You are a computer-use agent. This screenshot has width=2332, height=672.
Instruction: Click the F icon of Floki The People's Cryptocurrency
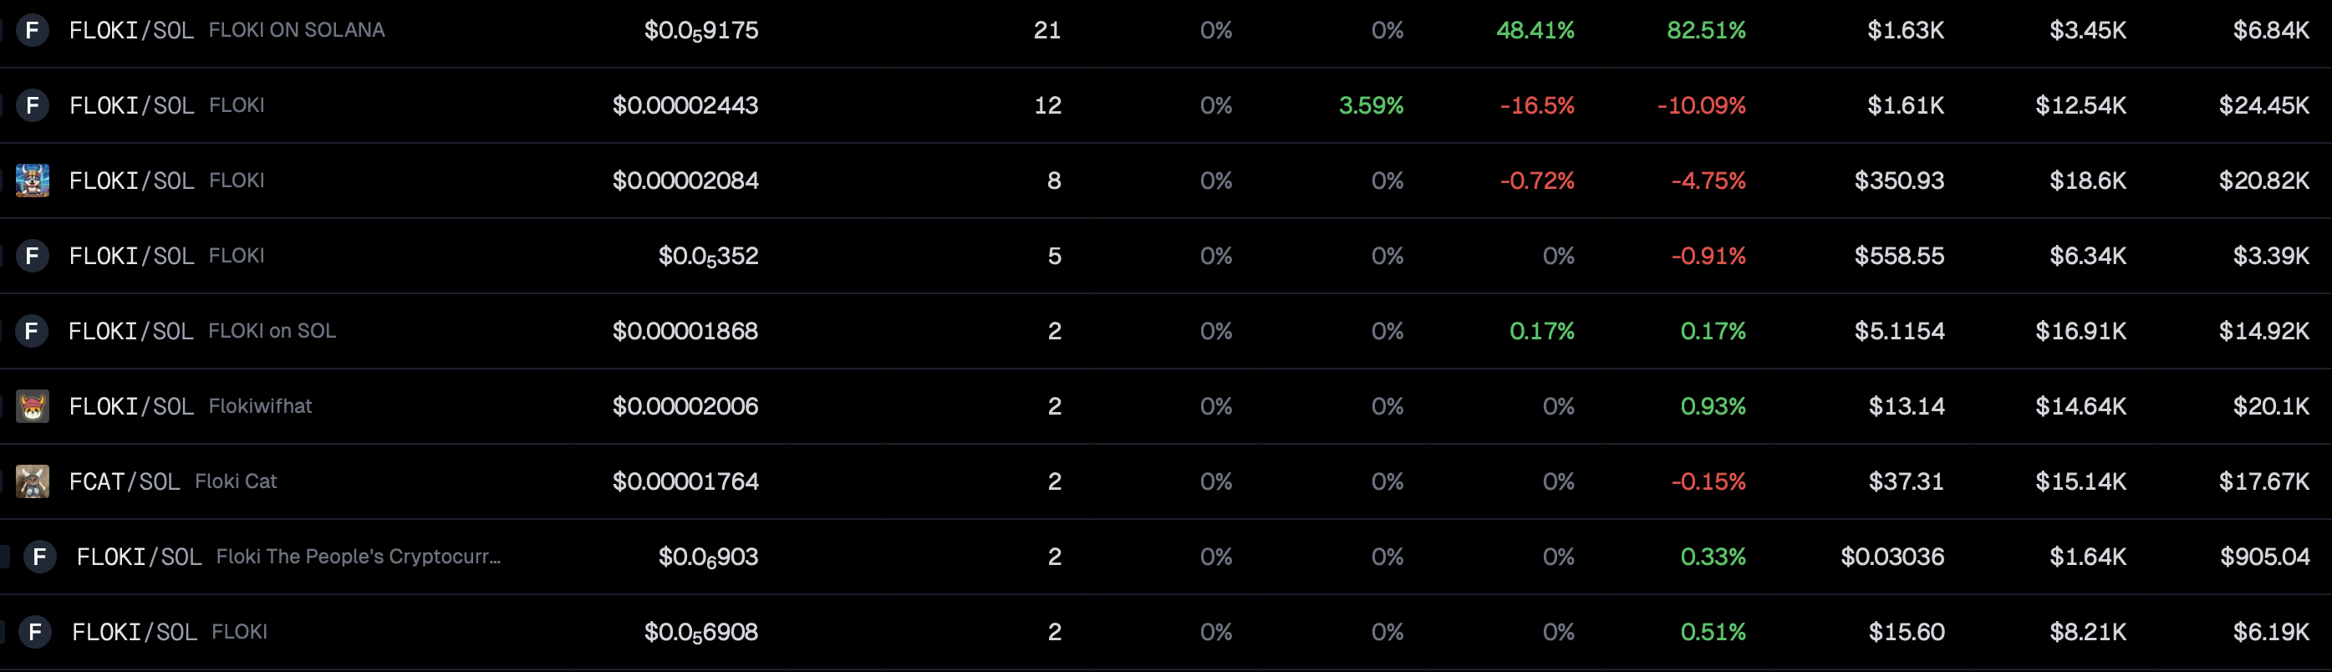[x=40, y=557]
